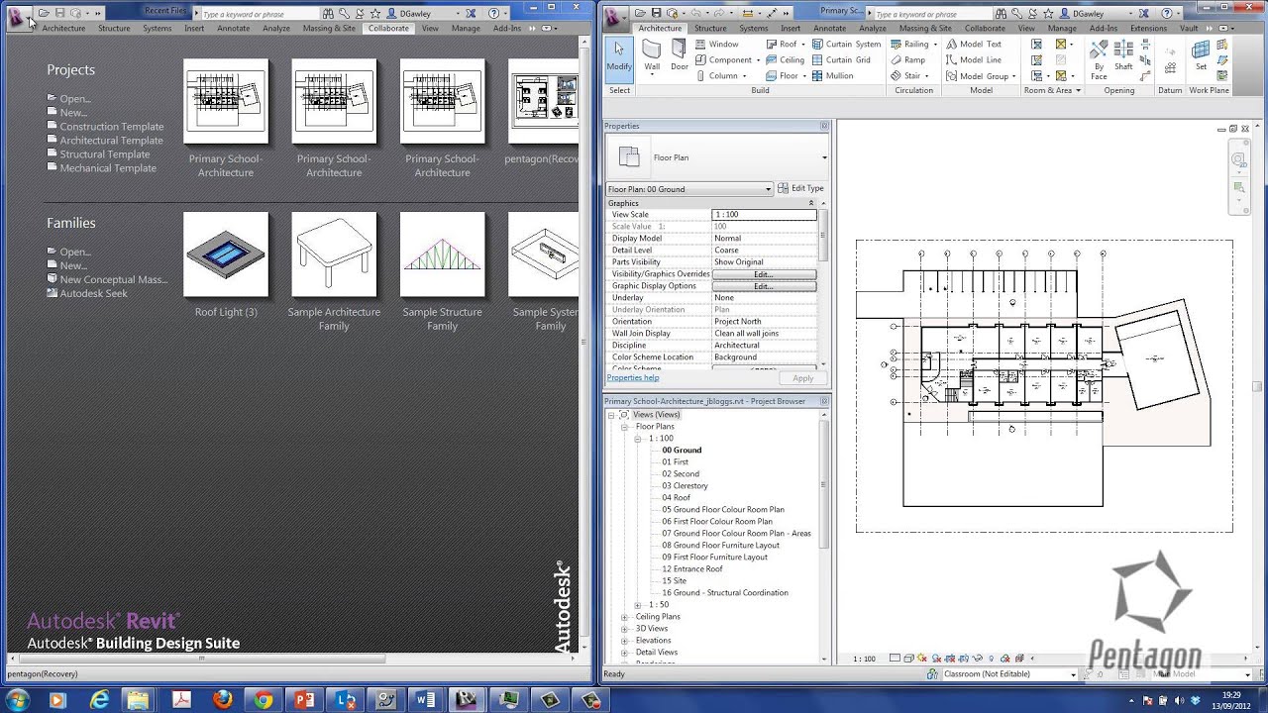Click Edit for Visibility/Graphics Overrides
The width and height of the screenshot is (1268, 713).
(764, 274)
